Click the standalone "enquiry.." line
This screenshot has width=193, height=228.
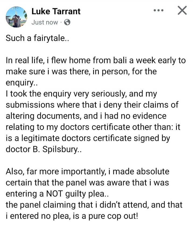pyautogui.click(x=22, y=83)
